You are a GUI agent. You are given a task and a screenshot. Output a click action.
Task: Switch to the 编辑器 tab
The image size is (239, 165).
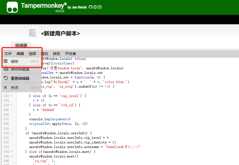[21, 45]
